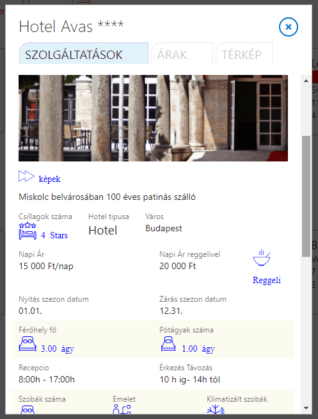This screenshot has width=318, height=419.
Task: Open the képek link
Action: pos(50,179)
